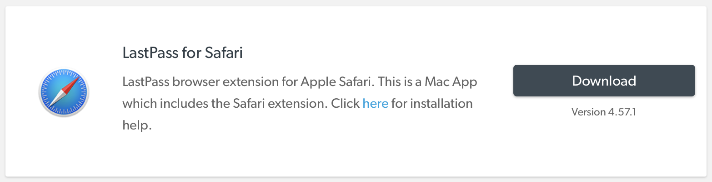Image resolution: width=712 pixels, height=182 pixels.
Task: Open the 'here' installation help link
Action: 375,104
